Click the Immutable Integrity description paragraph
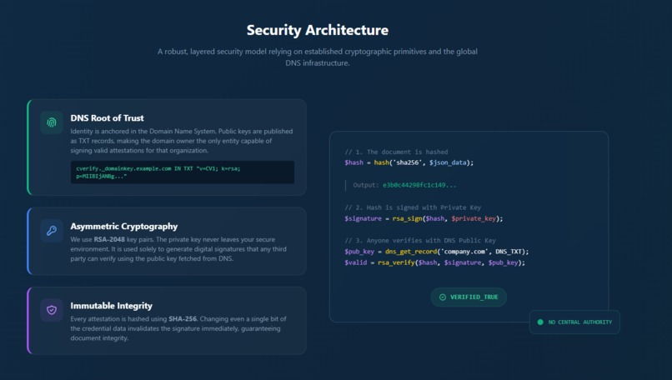The height and width of the screenshot is (380, 672). [178, 328]
